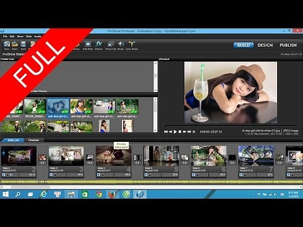The width and height of the screenshot is (303, 227).
Task: Click the Save floppy disk icon
Action: (x=23, y=45)
